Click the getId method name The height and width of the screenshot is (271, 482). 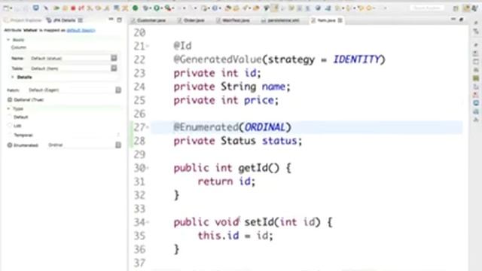[x=253, y=168]
